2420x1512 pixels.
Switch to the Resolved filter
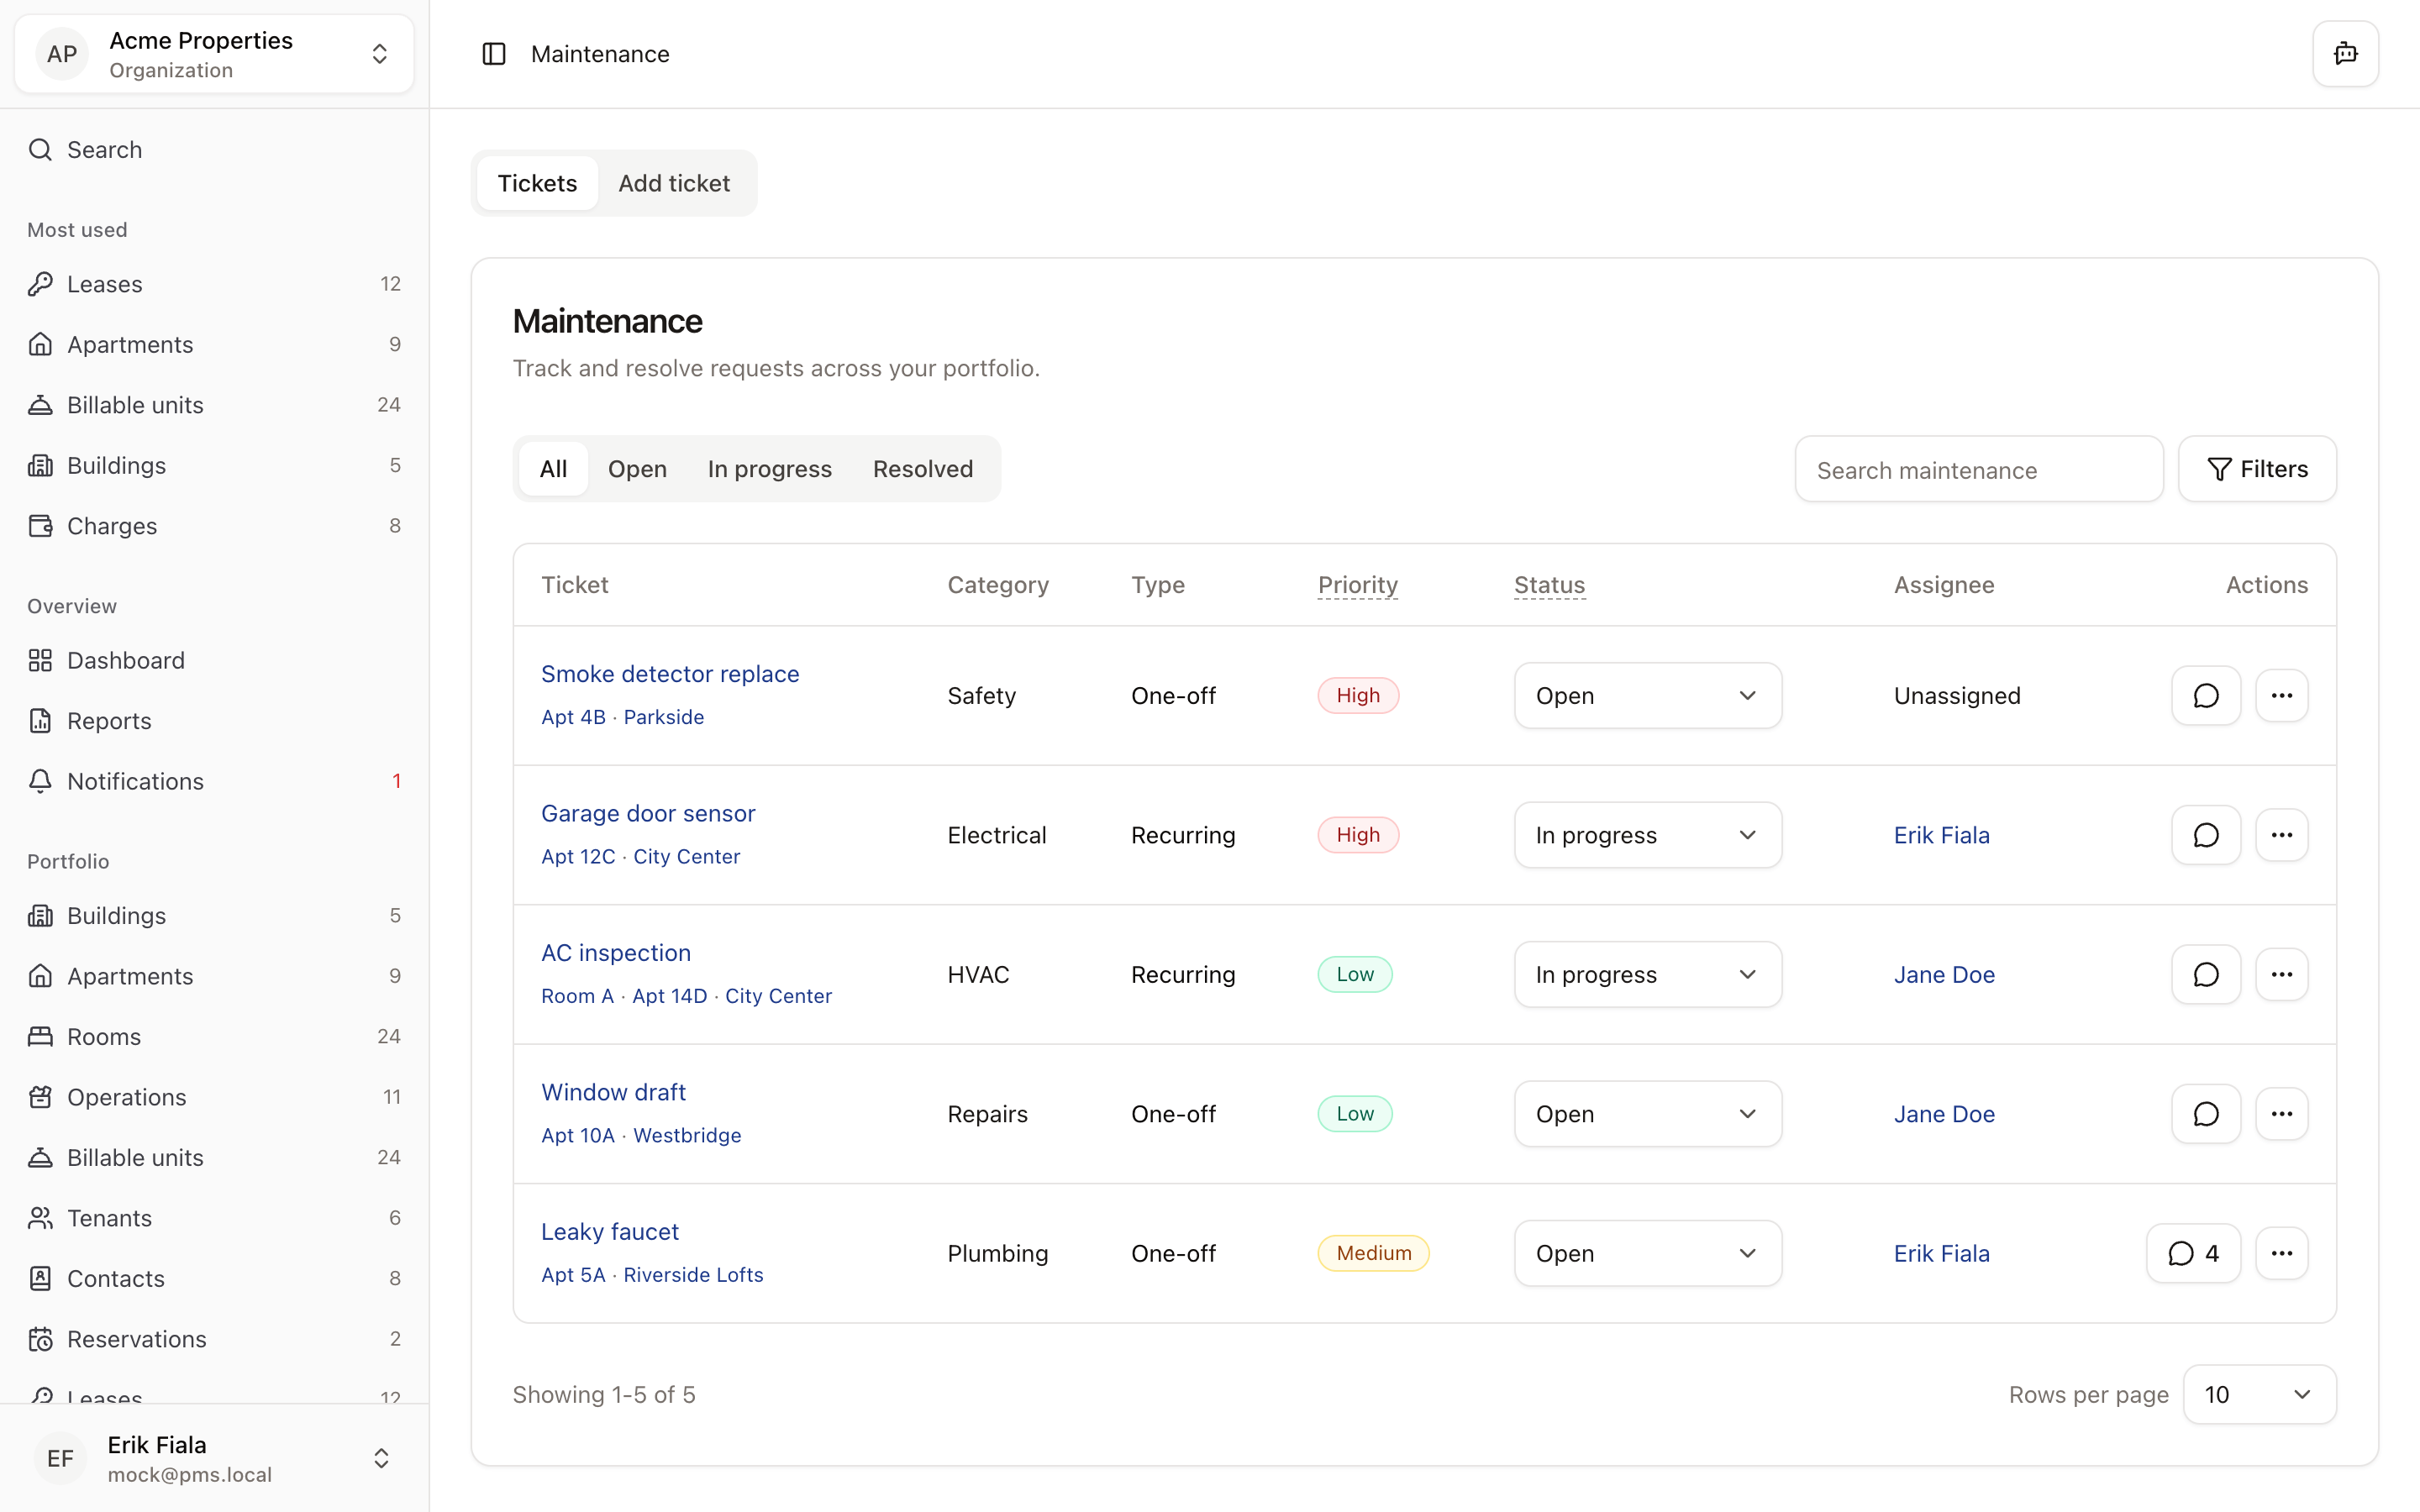click(x=922, y=468)
